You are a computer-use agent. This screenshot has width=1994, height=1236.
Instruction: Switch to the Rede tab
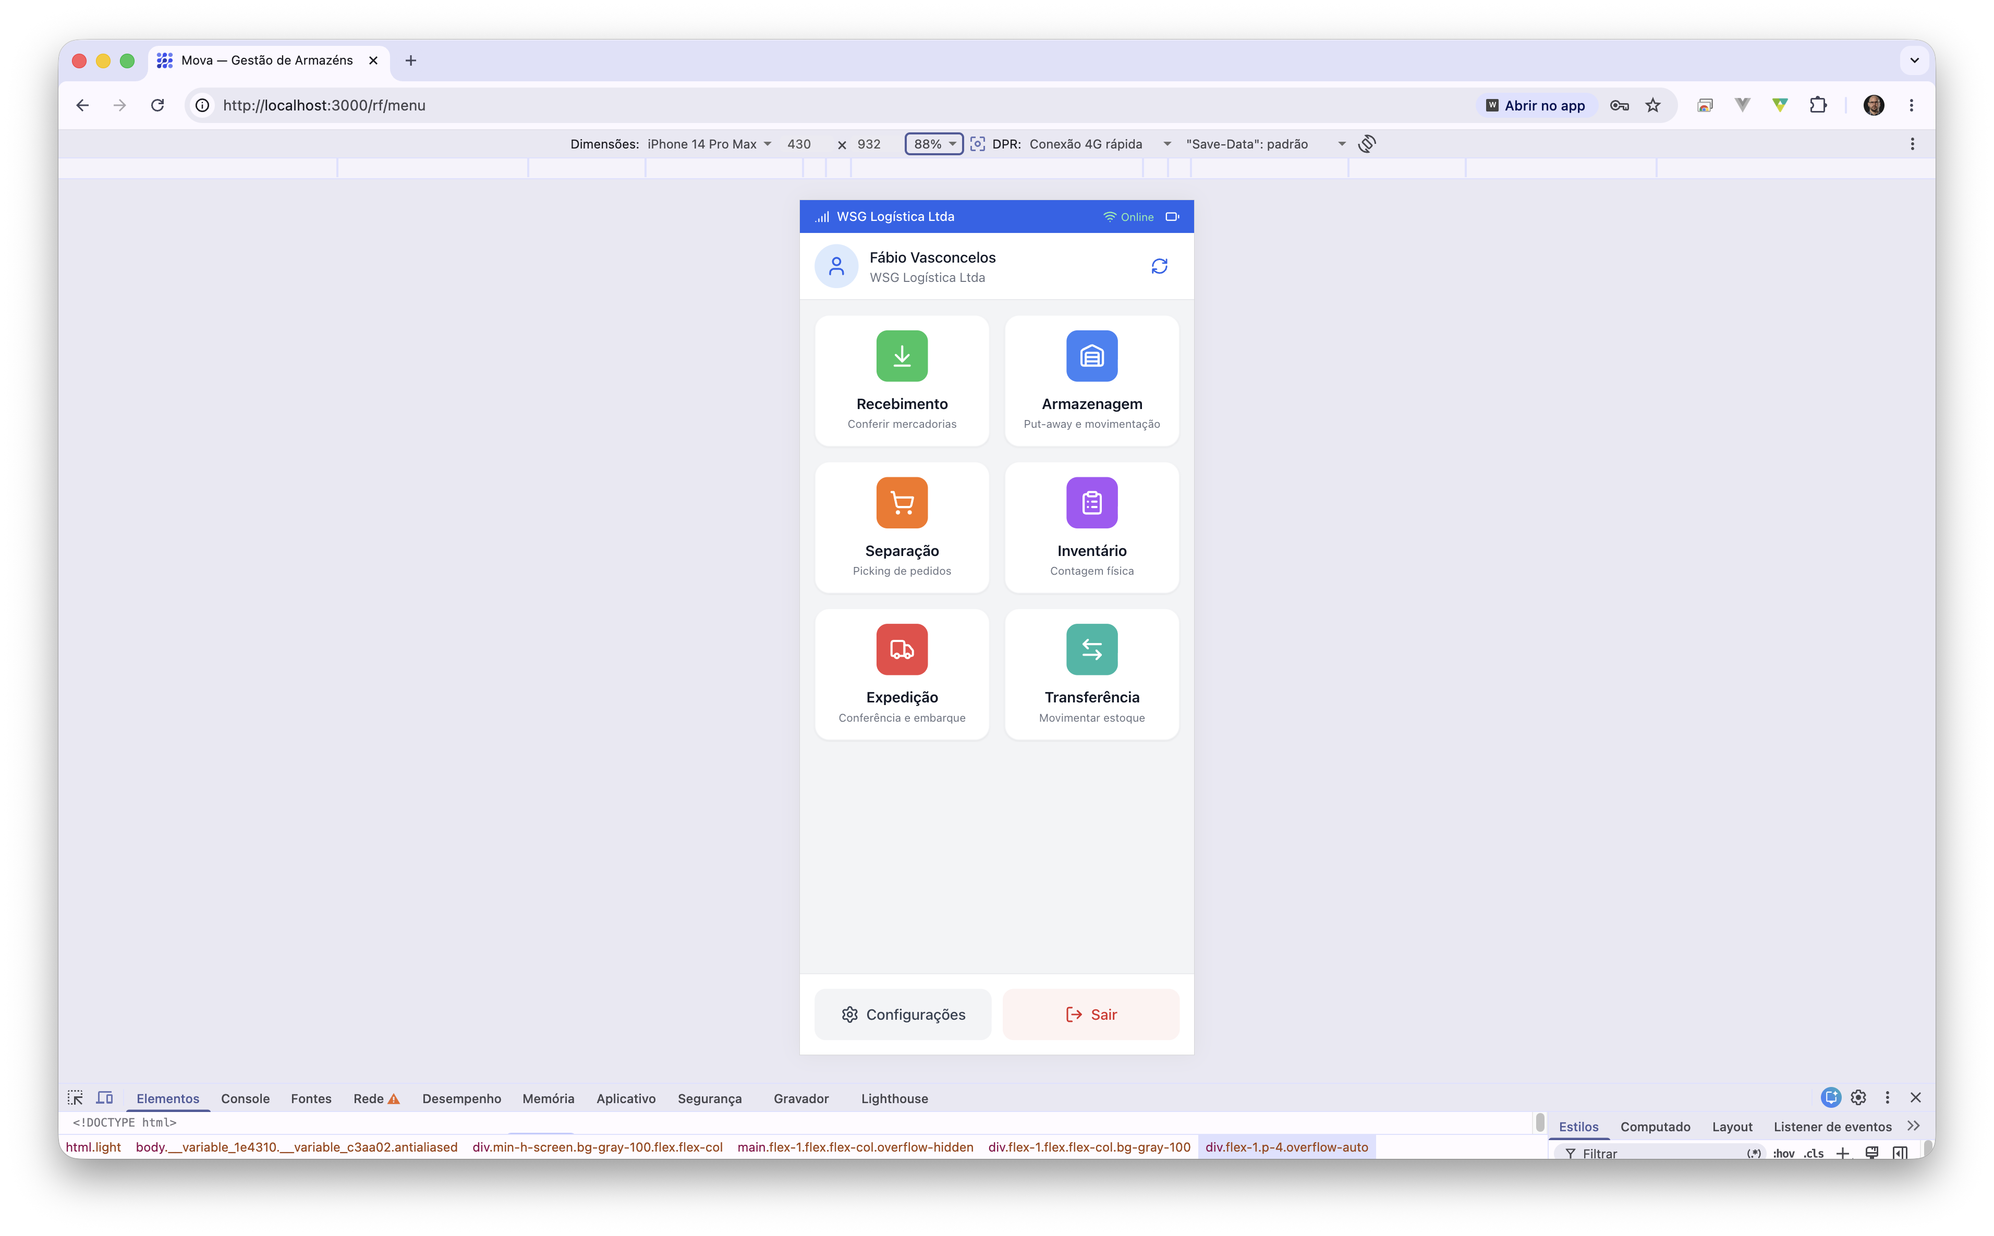click(375, 1098)
